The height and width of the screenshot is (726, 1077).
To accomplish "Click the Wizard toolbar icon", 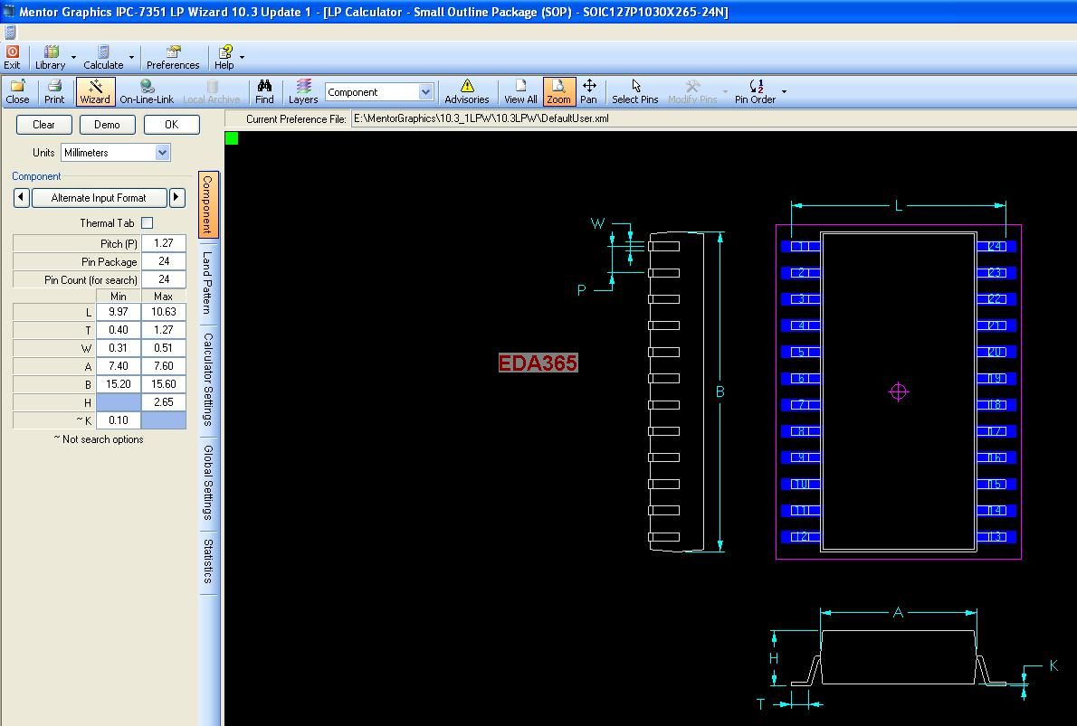I will pyautogui.click(x=94, y=91).
